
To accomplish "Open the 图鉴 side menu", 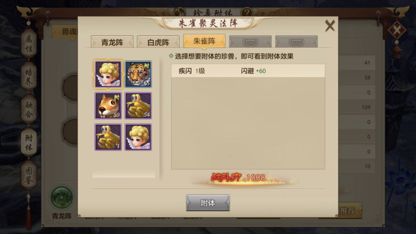I will 29,175.
